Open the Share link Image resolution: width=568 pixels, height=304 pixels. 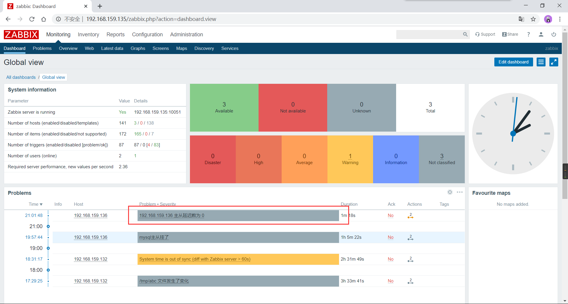coord(510,35)
